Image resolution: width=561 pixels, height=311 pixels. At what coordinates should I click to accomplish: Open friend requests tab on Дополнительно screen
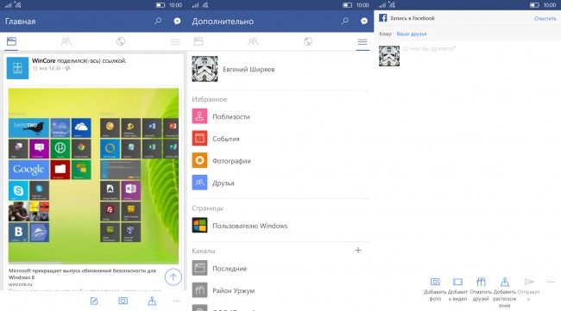(253, 41)
